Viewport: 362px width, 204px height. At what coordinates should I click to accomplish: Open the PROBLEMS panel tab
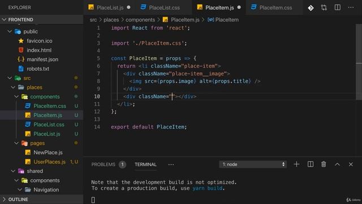103,164
